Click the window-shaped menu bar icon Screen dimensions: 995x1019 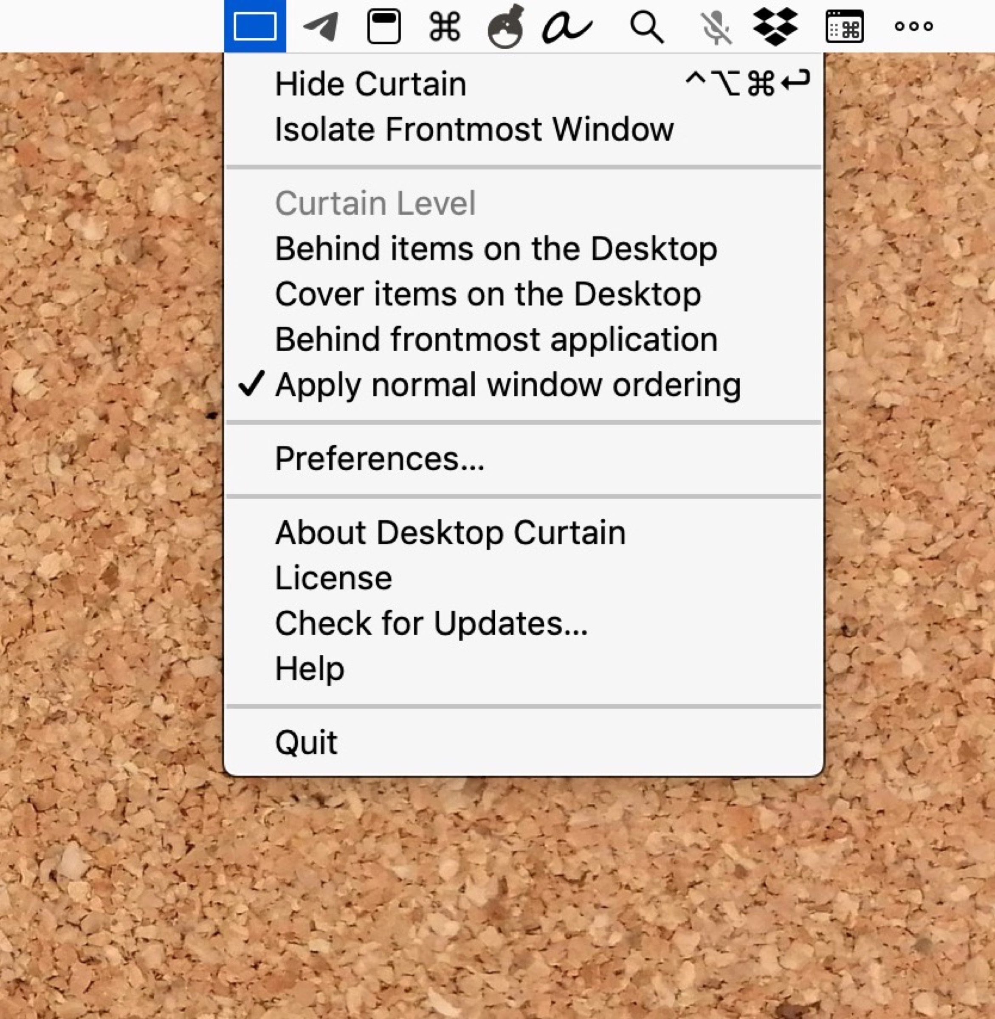(x=383, y=26)
